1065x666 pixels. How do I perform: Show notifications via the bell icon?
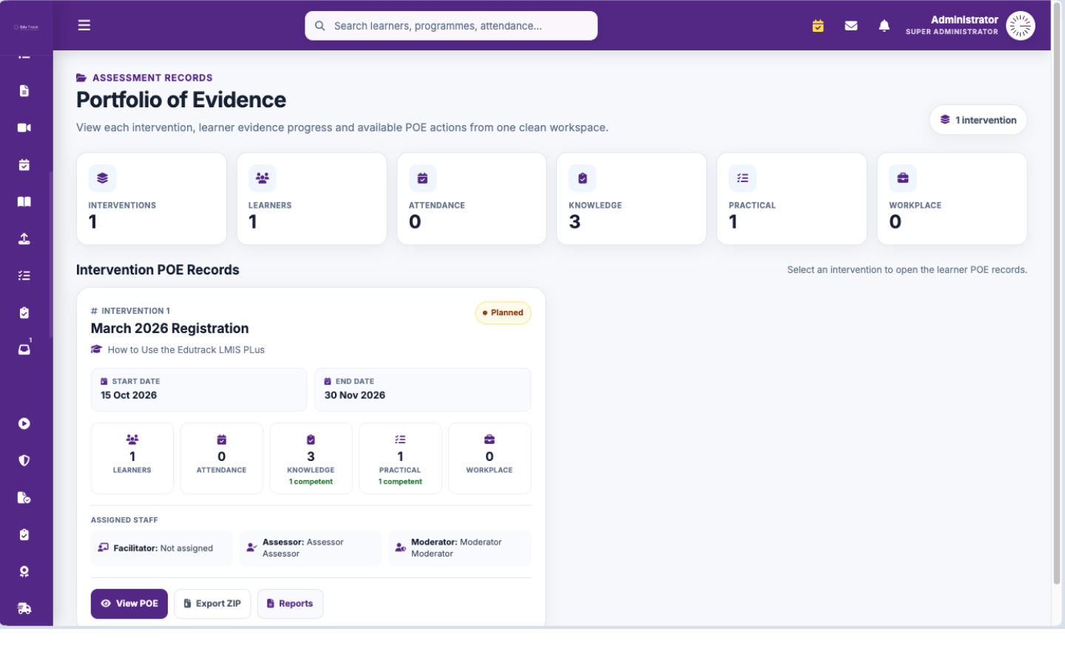click(884, 26)
